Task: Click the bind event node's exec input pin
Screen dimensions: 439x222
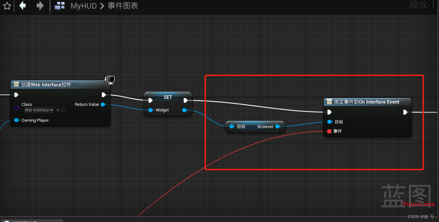Action: pos(329,112)
